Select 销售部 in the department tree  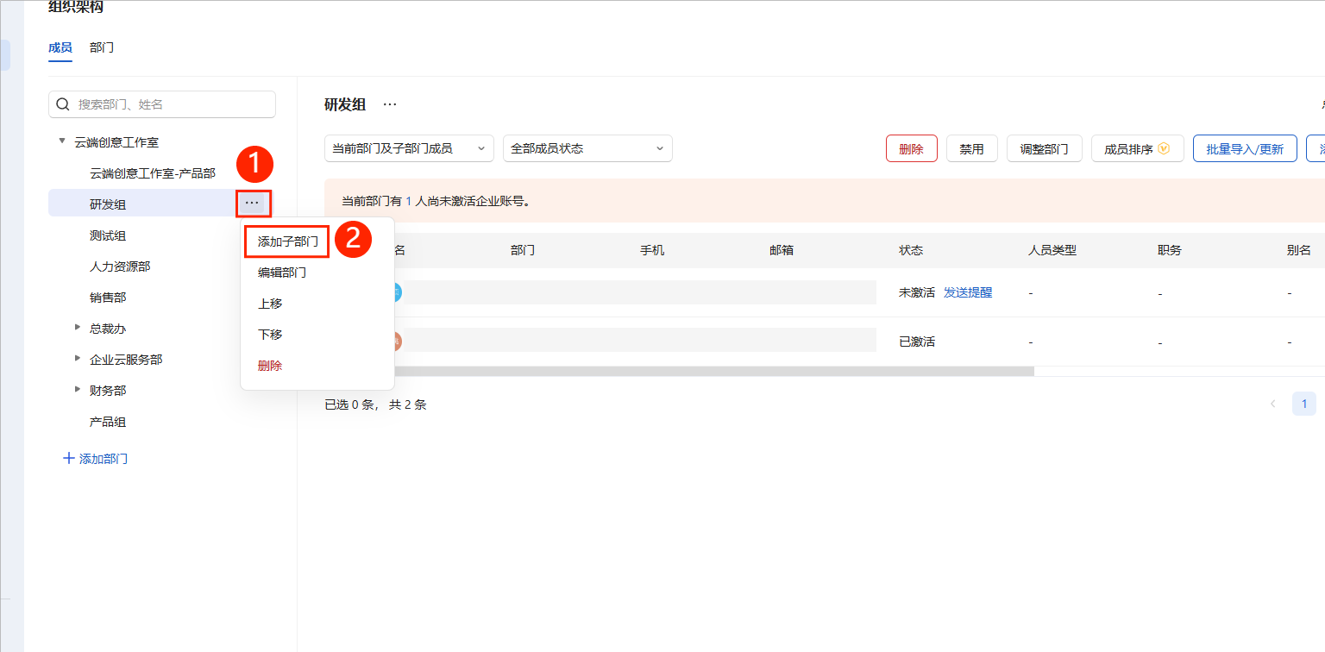point(108,298)
